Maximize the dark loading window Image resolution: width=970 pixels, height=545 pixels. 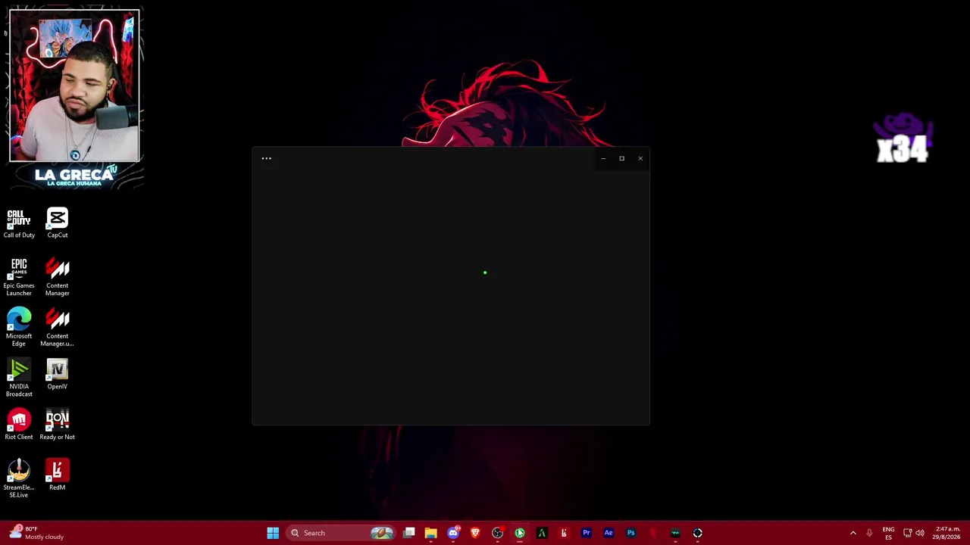[621, 158]
